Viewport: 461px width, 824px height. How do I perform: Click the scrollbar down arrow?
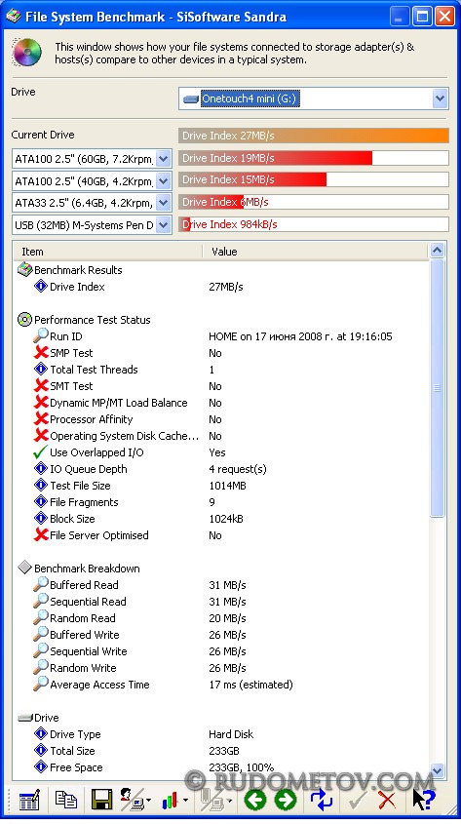tap(437, 770)
